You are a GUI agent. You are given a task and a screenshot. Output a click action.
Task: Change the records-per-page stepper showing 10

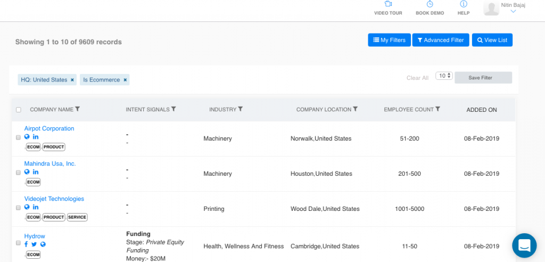coord(444,76)
